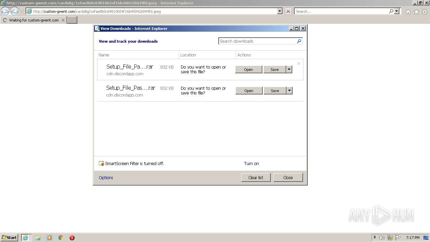Select Setup_File_Pa....rar file name
The height and width of the screenshot is (242, 430).
[130, 67]
